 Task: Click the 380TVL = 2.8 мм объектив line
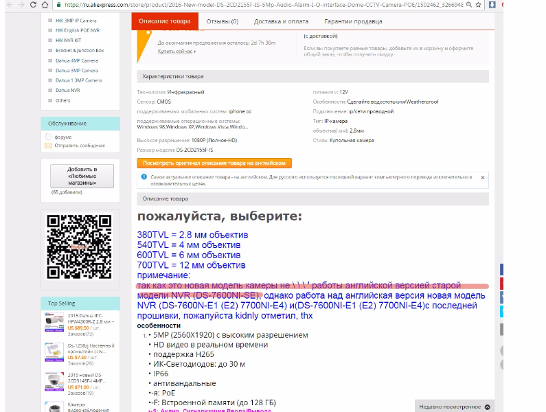(192, 235)
